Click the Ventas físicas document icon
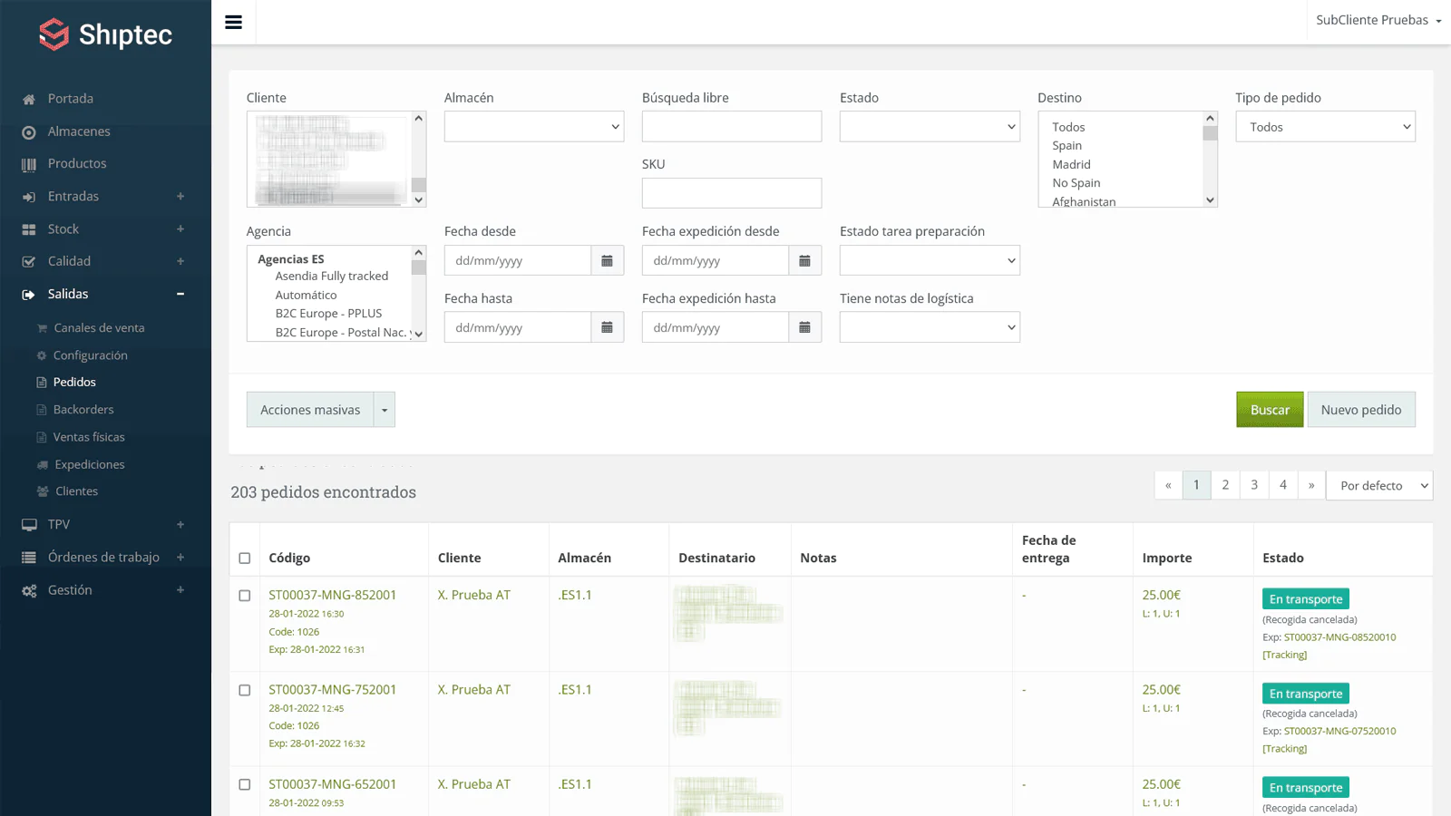The height and width of the screenshot is (816, 1451). click(x=42, y=437)
